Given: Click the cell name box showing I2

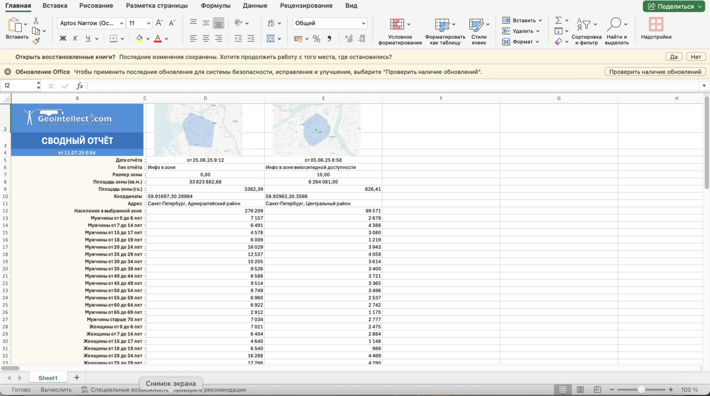Looking at the screenshot, I should point(18,86).
